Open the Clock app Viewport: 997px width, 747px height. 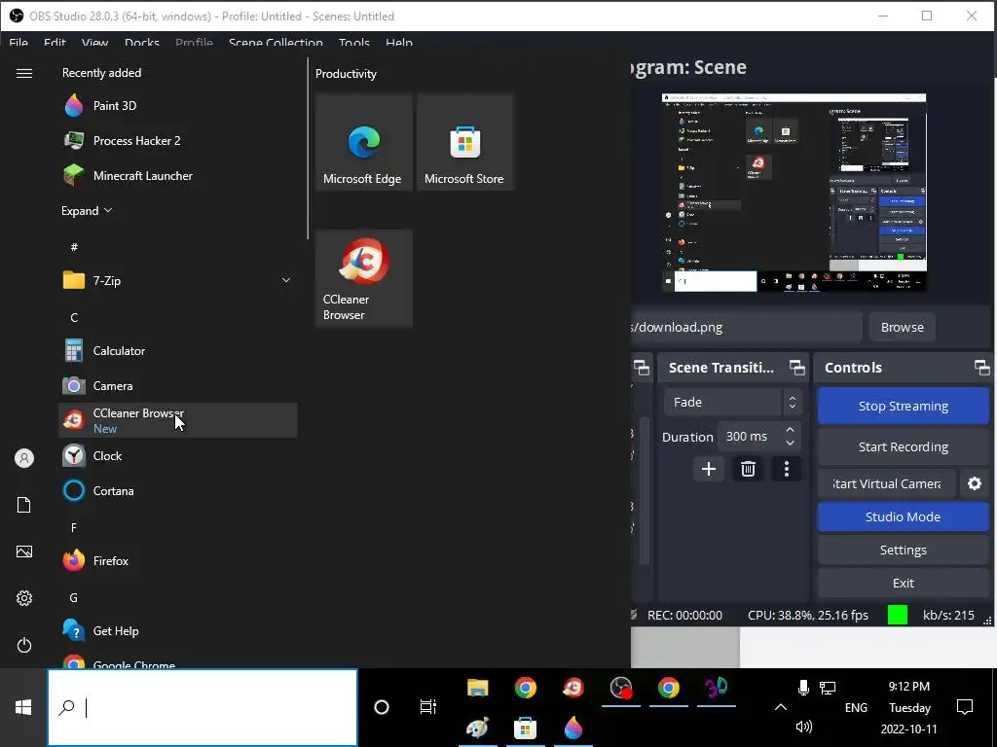pyautogui.click(x=178, y=455)
